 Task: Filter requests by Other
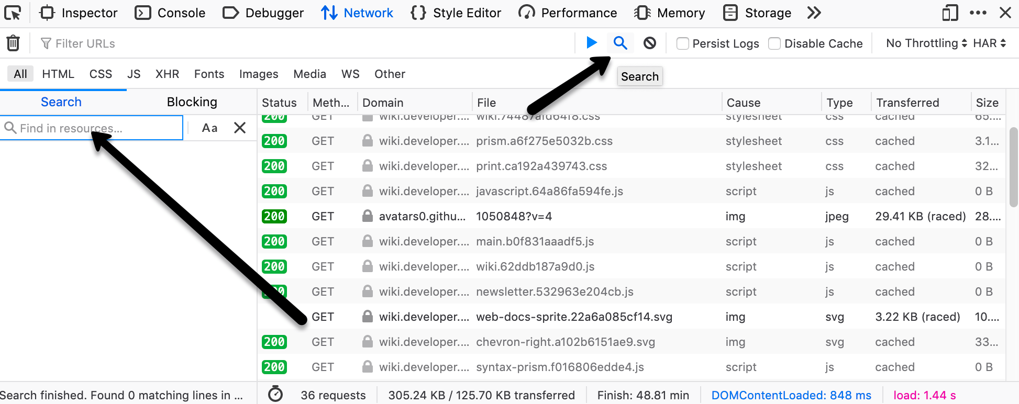click(x=390, y=74)
